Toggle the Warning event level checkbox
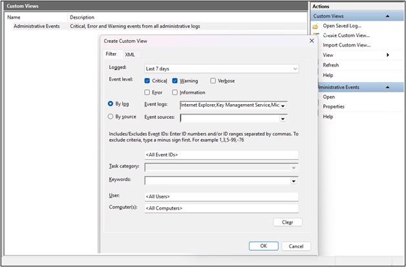The image size is (406, 267). click(x=175, y=81)
